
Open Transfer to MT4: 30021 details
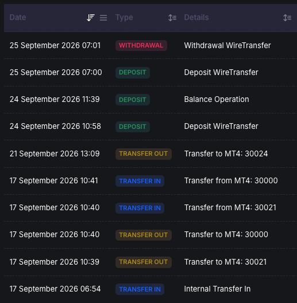pyautogui.click(x=225, y=262)
